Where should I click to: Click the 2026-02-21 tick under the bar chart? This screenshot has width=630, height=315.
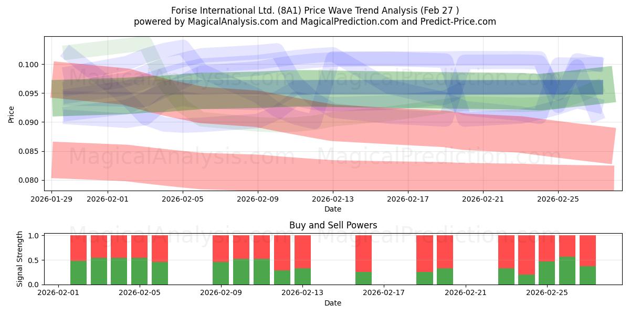point(466,292)
